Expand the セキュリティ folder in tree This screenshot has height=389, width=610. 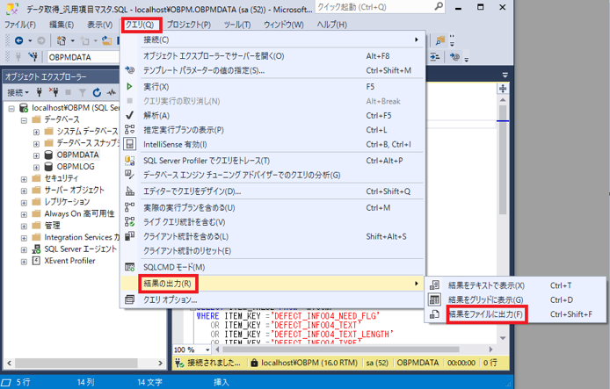tap(24, 178)
